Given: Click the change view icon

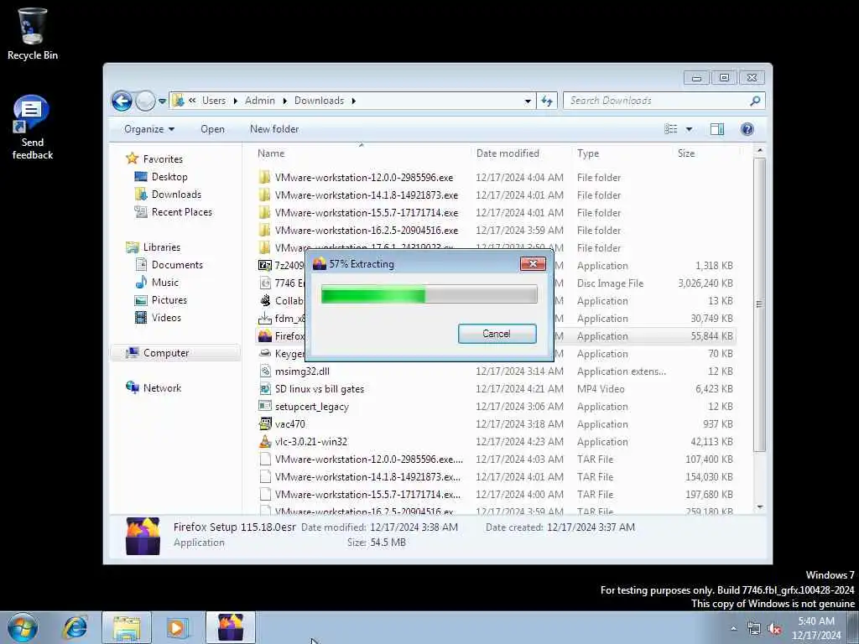Looking at the screenshot, I should [x=671, y=129].
